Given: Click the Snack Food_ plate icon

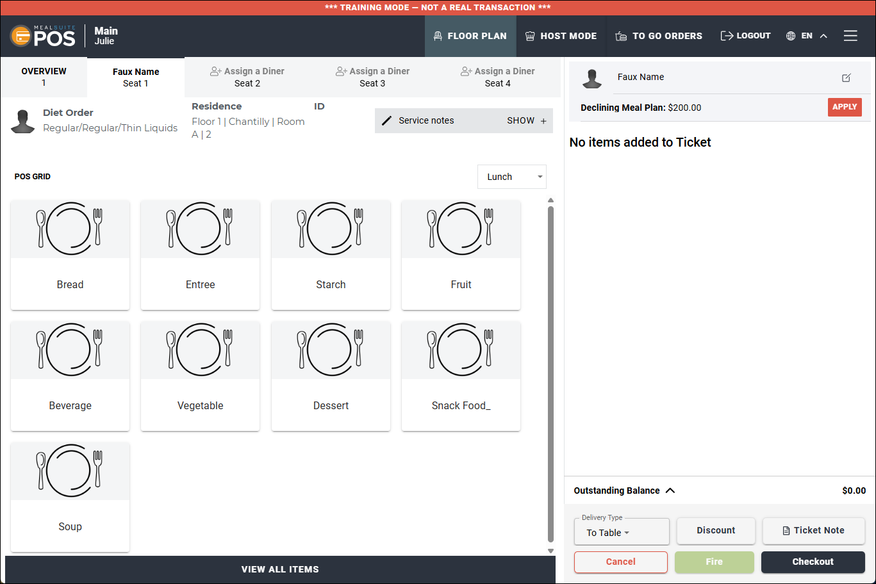Looking at the screenshot, I should pyautogui.click(x=461, y=350).
